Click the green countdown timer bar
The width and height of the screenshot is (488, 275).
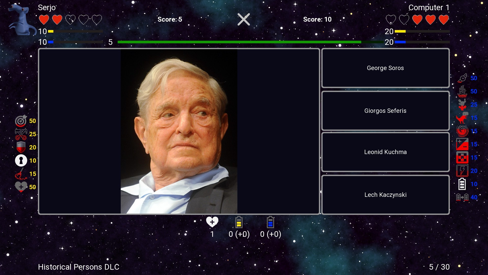[250, 42]
